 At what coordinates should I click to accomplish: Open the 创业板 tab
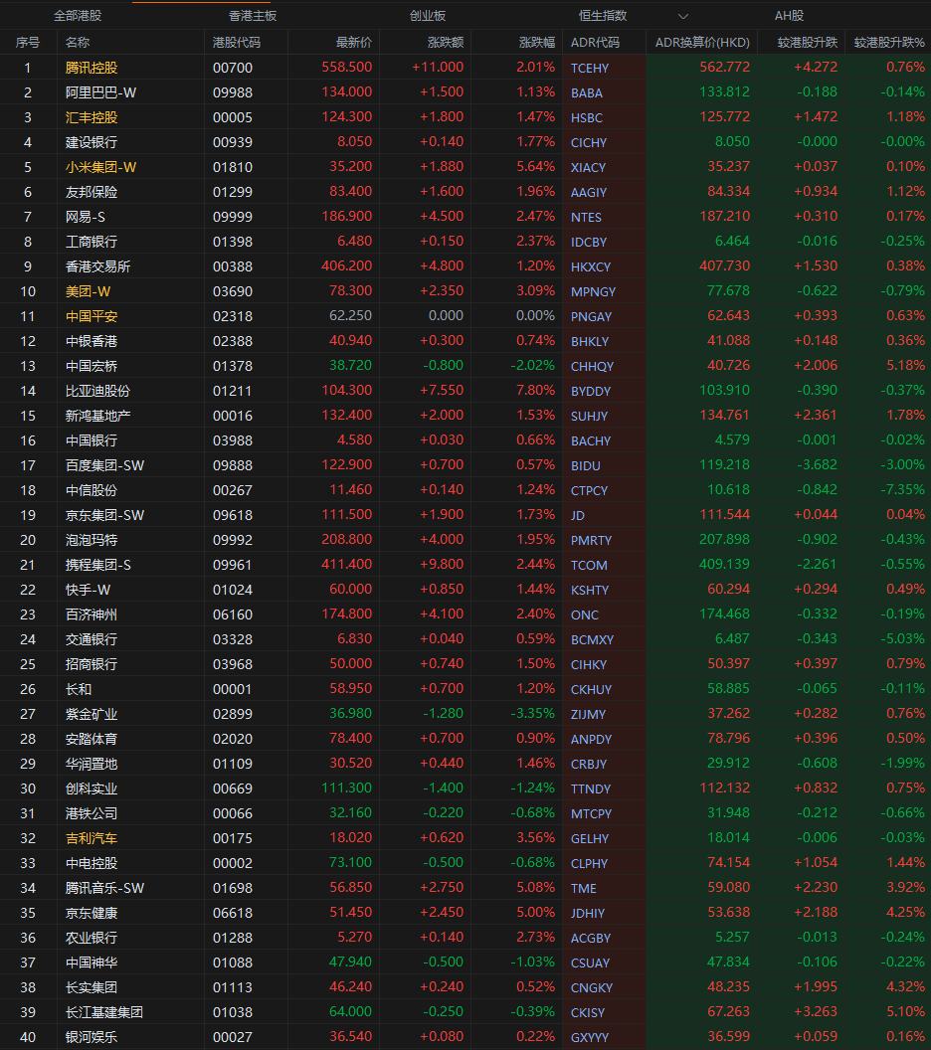click(428, 15)
